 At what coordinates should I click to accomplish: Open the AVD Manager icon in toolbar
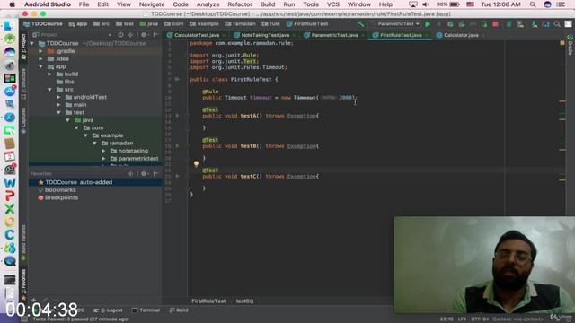(x=520, y=24)
